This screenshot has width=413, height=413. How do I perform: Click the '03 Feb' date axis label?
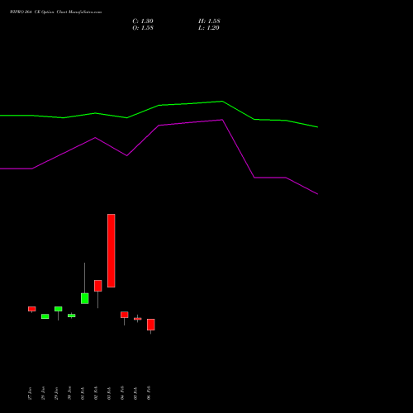pos(109,393)
